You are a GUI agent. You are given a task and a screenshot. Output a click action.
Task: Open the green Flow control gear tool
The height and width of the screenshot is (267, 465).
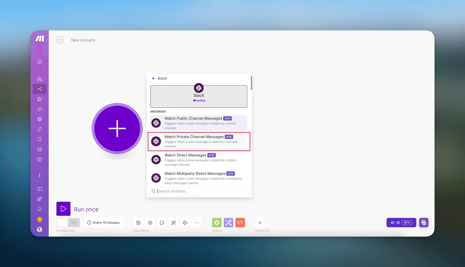[217, 222]
